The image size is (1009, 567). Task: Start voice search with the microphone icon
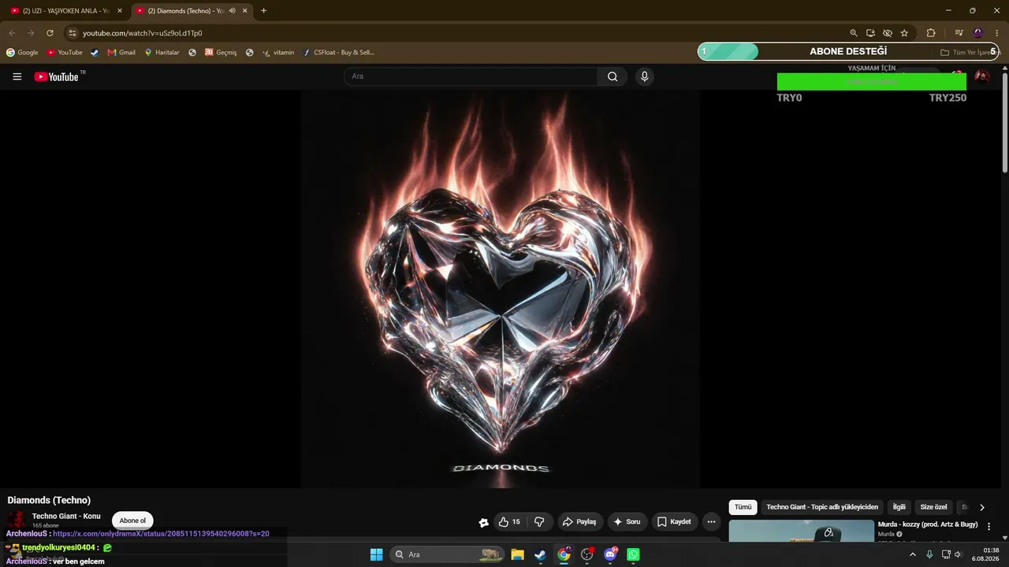645,76
